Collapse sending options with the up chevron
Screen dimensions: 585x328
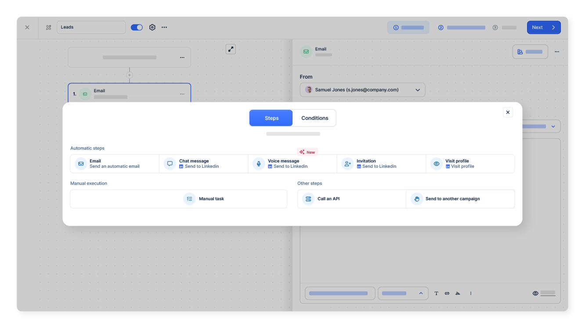click(x=421, y=293)
